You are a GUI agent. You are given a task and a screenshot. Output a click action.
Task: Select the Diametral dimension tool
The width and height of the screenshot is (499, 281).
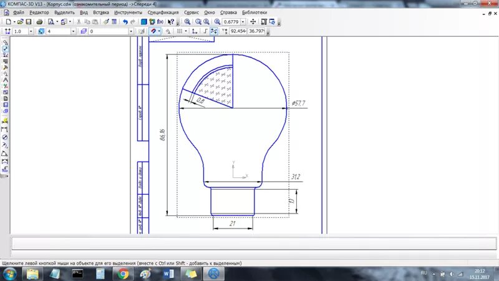click(5, 137)
